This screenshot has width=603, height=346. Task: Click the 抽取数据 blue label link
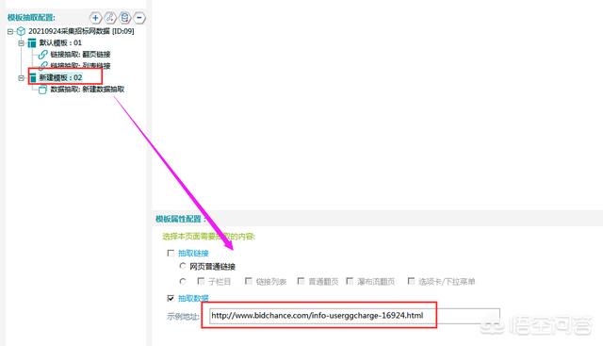pyautogui.click(x=193, y=298)
